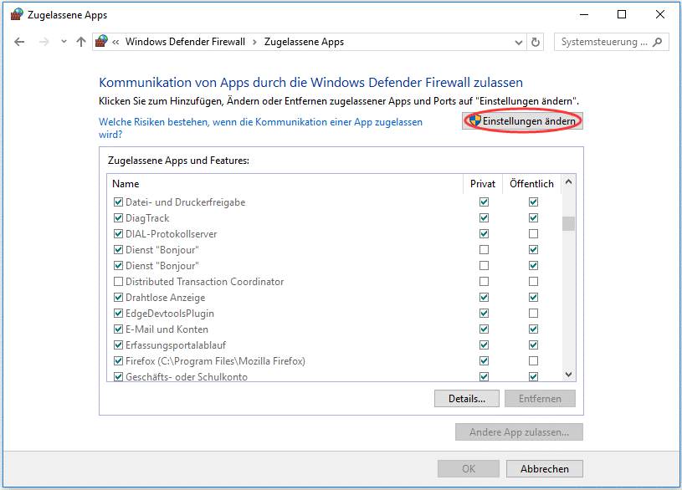
Task: Sort by the Name column header
Action: (x=285, y=184)
